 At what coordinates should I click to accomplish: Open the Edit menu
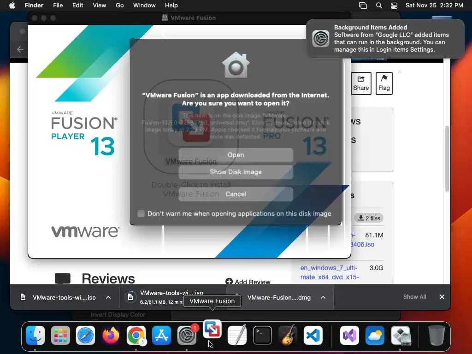(77, 6)
